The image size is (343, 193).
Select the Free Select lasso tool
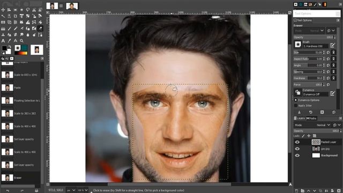[28, 10]
